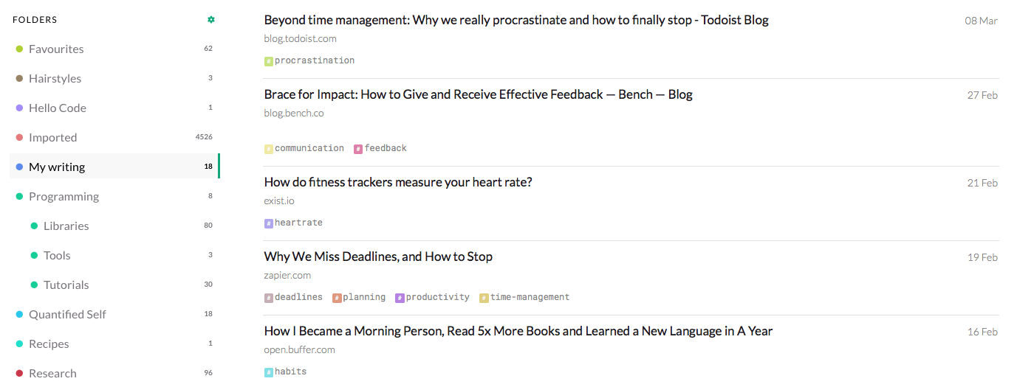This screenshot has height=387, width=1017.
Task: Open the folders settings gear icon
Action: (211, 20)
